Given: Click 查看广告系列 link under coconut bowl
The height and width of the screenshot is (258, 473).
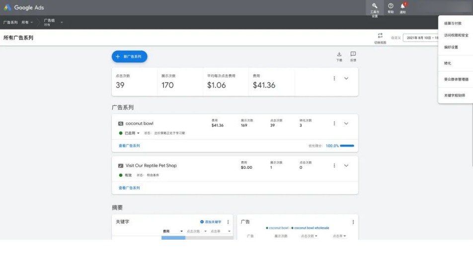Looking at the screenshot, I should click(x=129, y=146).
